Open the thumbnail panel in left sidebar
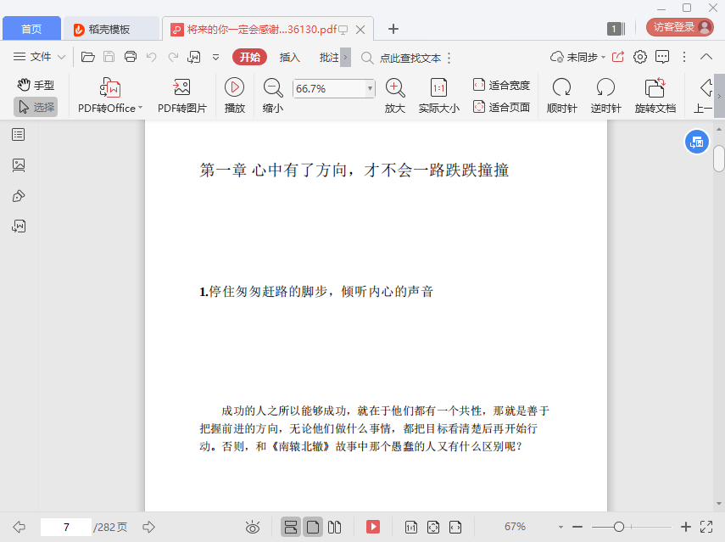Image resolution: width=725 pixels, height=542 pixels. coord(19,165)
